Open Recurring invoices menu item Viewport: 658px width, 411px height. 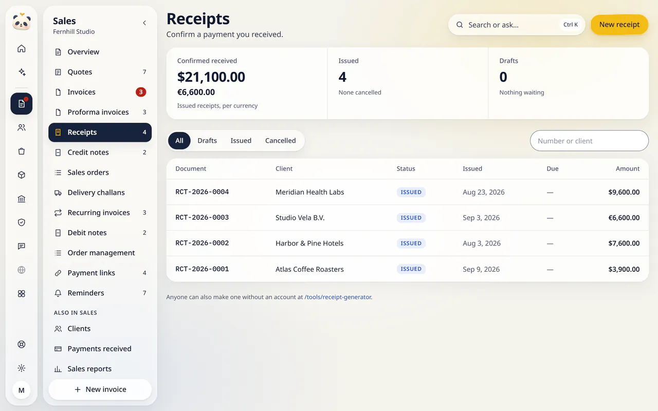[x=100, y=213]
